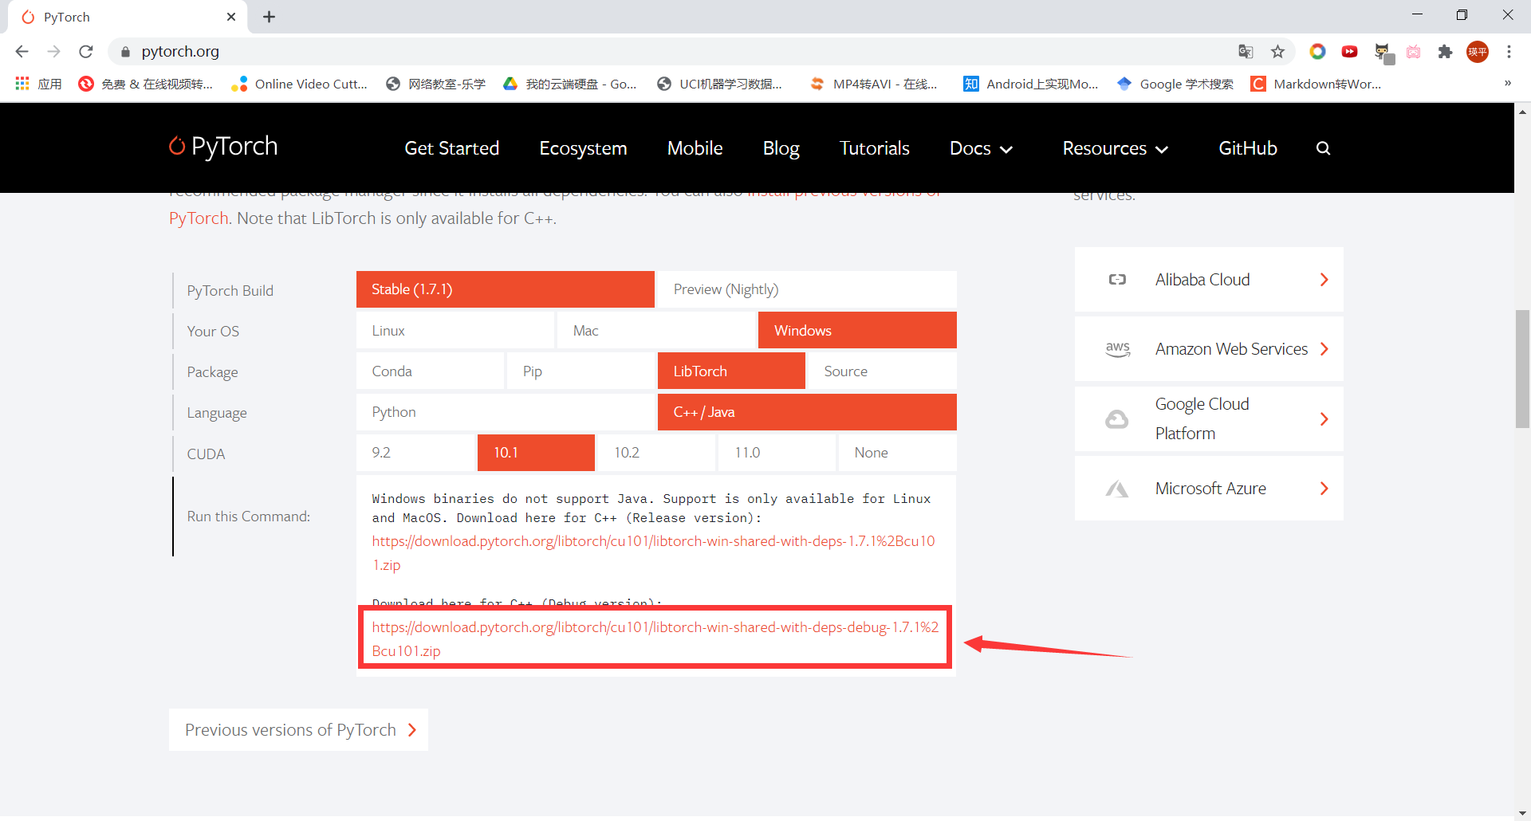The image size is (1531, 821).
Task: Choose Windows as your OS
Action: (x=857, y=331)
